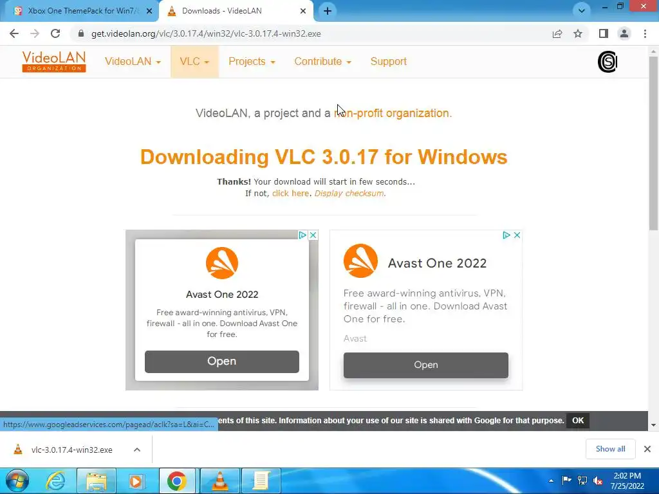Close the downloads bar
This screenshot has height=494, width=659.
[647, 449]
